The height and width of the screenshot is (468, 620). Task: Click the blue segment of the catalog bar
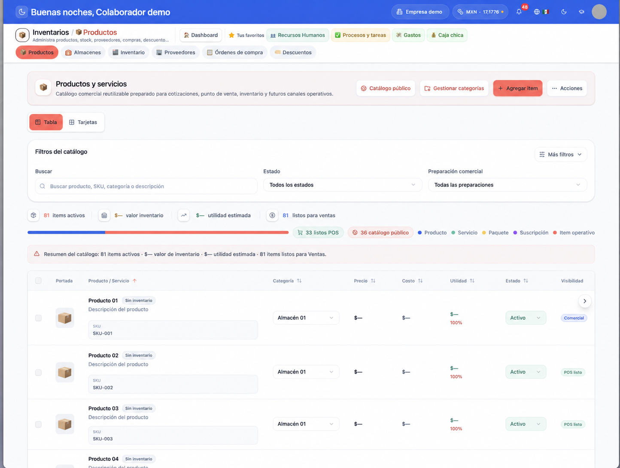67,232
